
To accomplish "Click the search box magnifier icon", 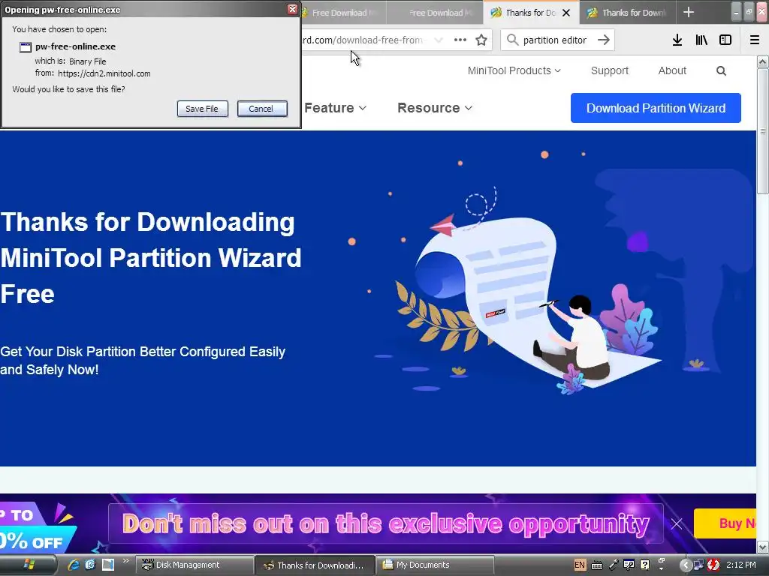I will (512, 40).
